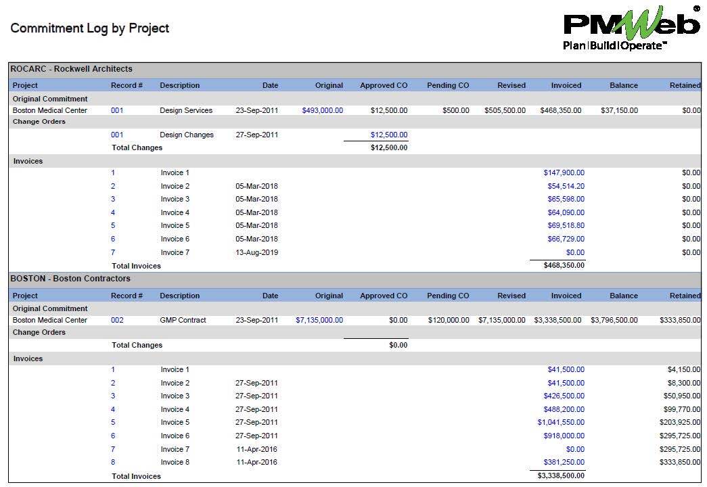Open Boston invoice number 8 link
707x487 pixels.
113,462
